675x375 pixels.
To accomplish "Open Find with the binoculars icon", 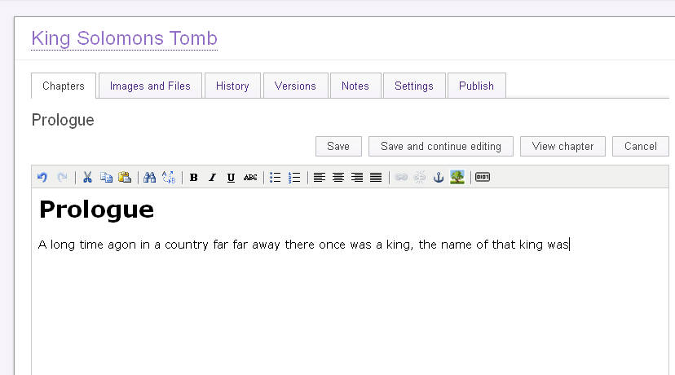I will pyautogui.click(x=149, y=177).
